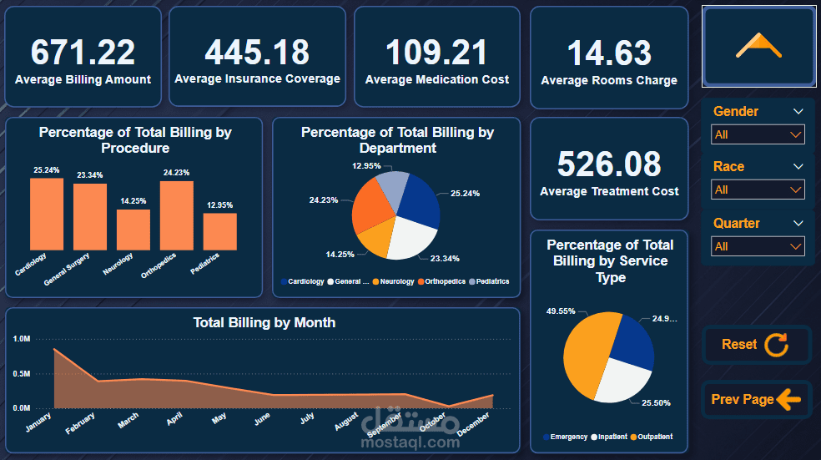Click the 445.18 Average Insurance Coverage card
The width and height of the screenshot is (821, 460).
(x=257, y=57)
